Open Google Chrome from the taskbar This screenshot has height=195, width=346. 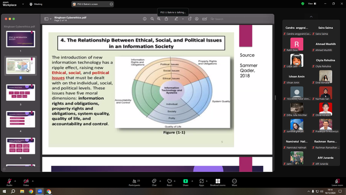point(31,191)
